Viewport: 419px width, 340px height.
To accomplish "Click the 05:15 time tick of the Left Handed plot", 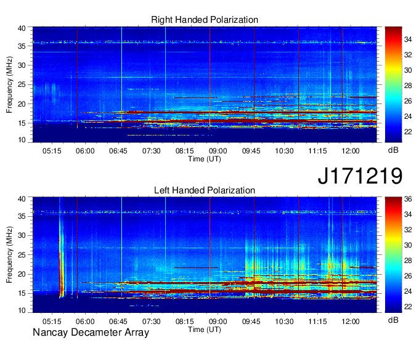I will click(x=52, y=322).
